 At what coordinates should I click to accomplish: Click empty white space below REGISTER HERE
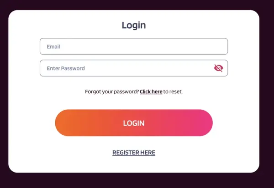tap(134, 165)
